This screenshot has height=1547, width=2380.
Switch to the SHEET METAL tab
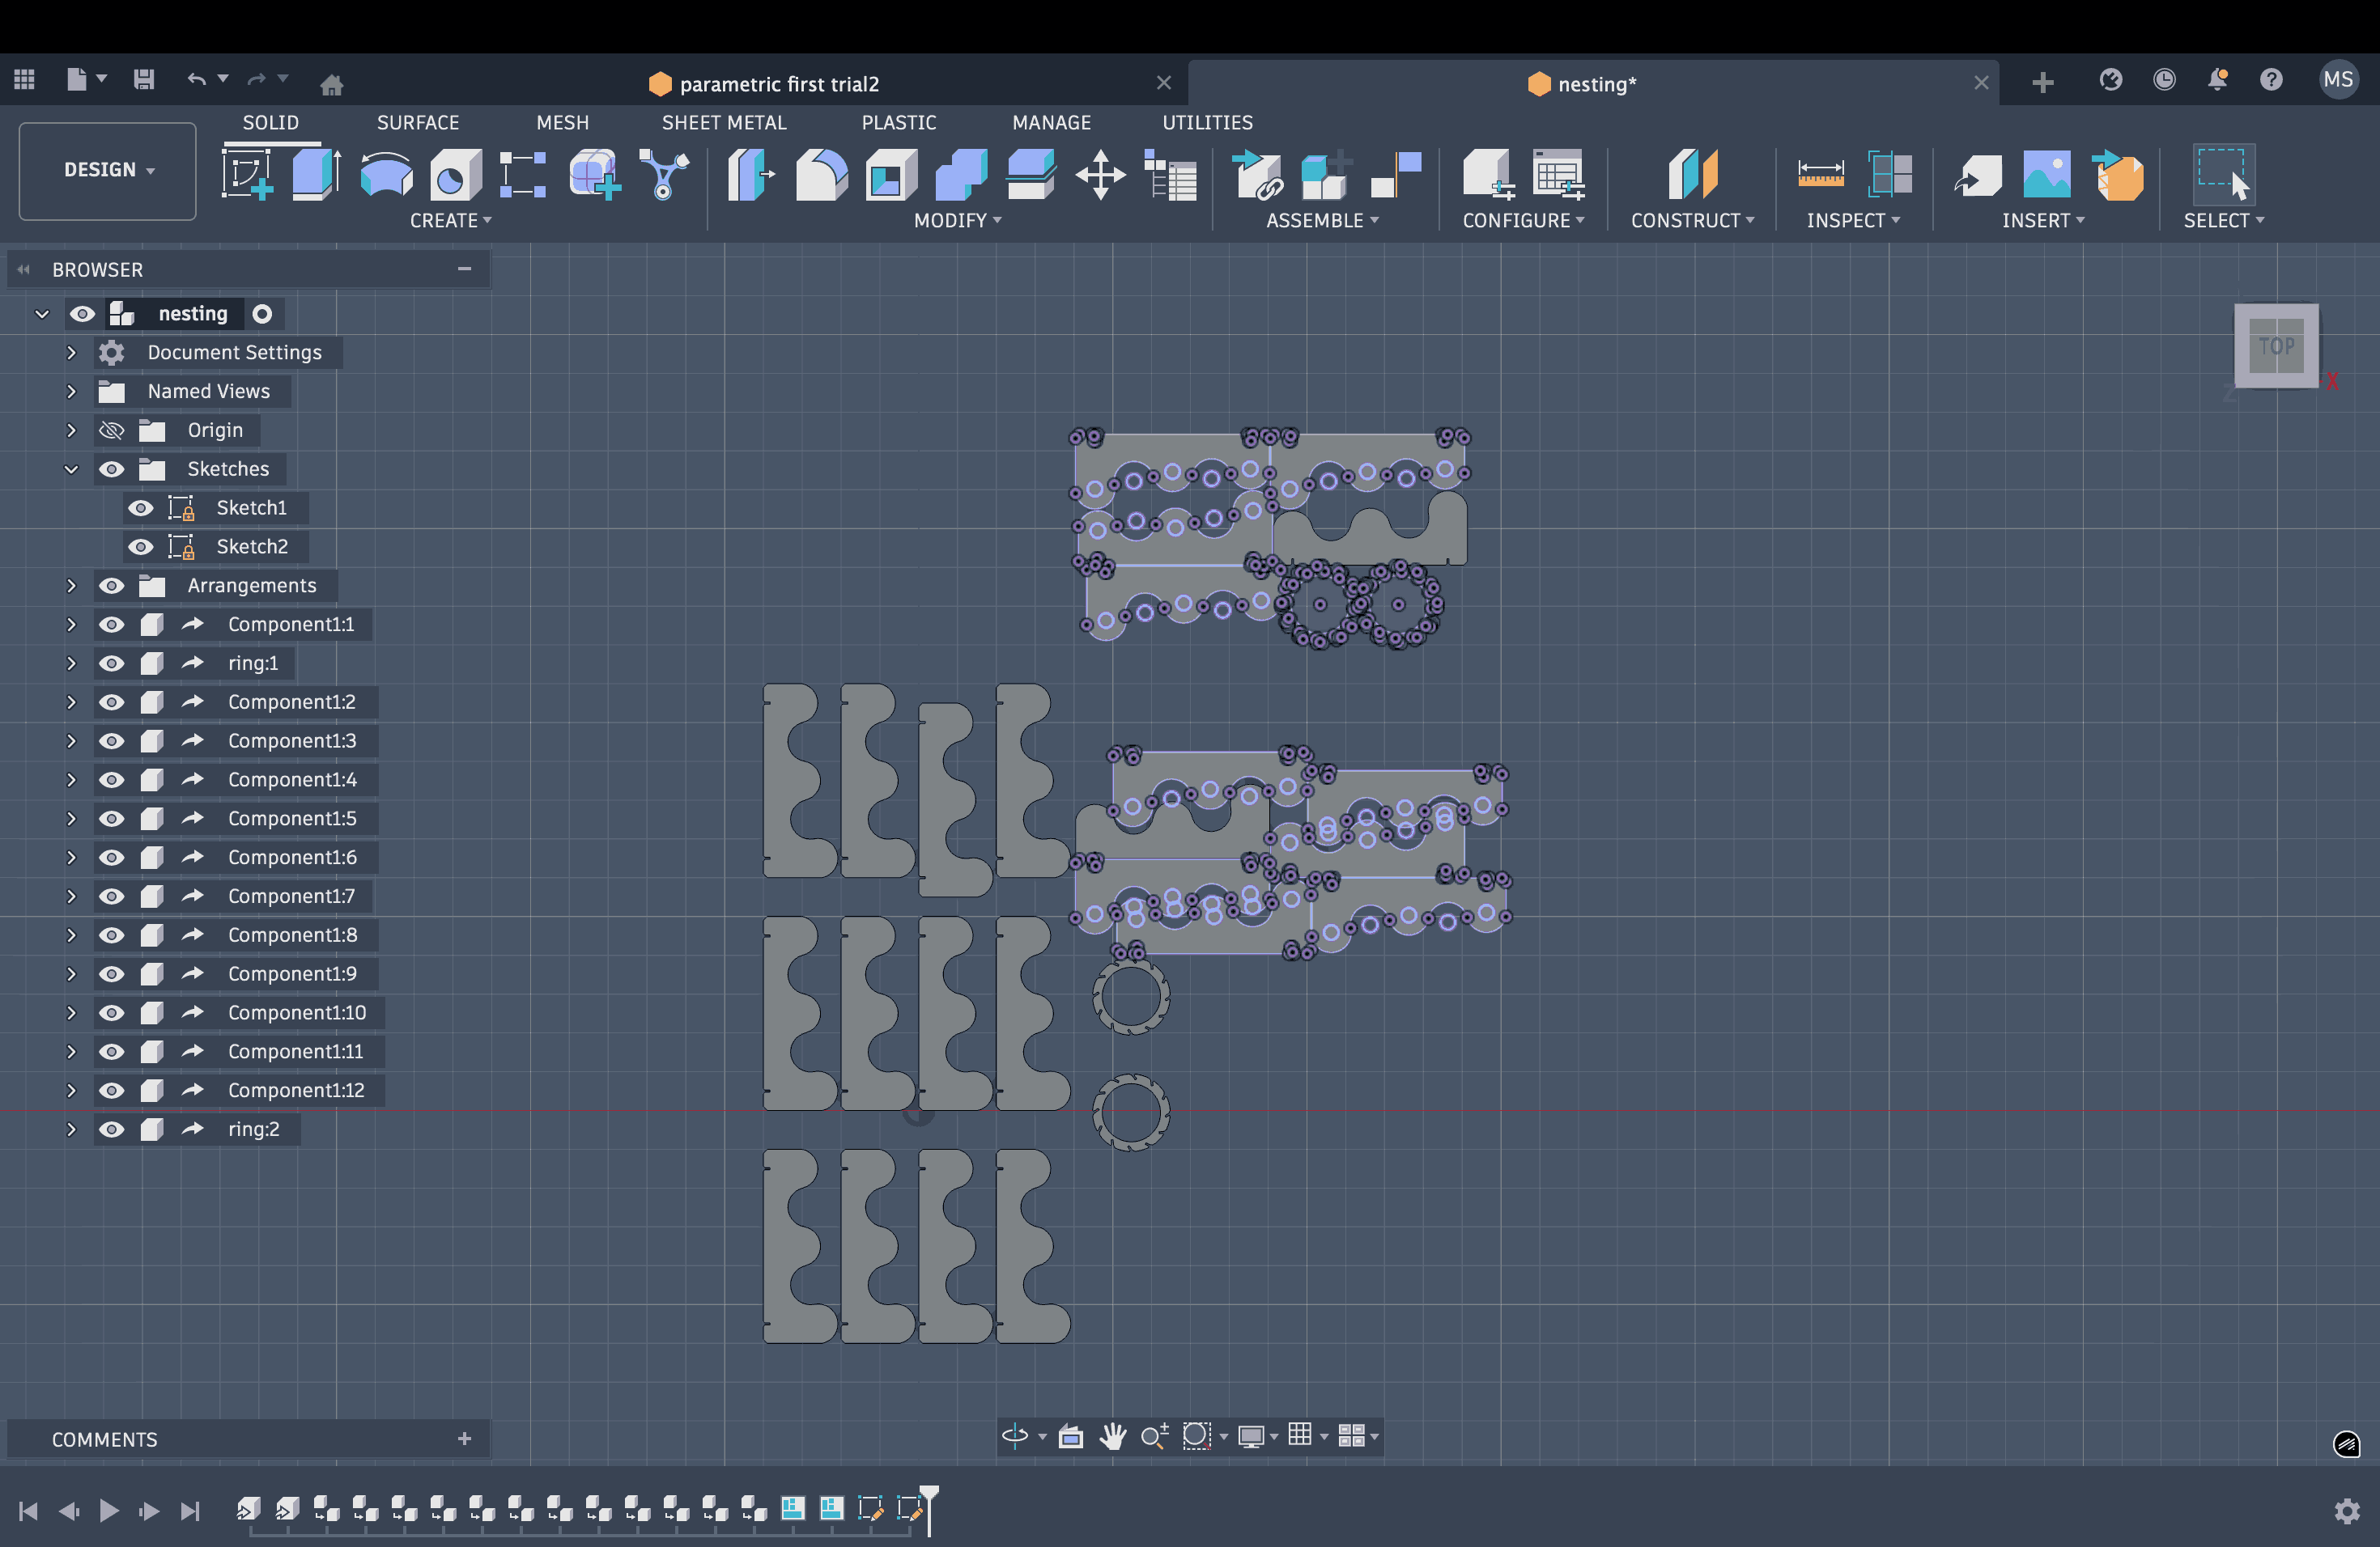pyautogui.click(x=723, y=122)
